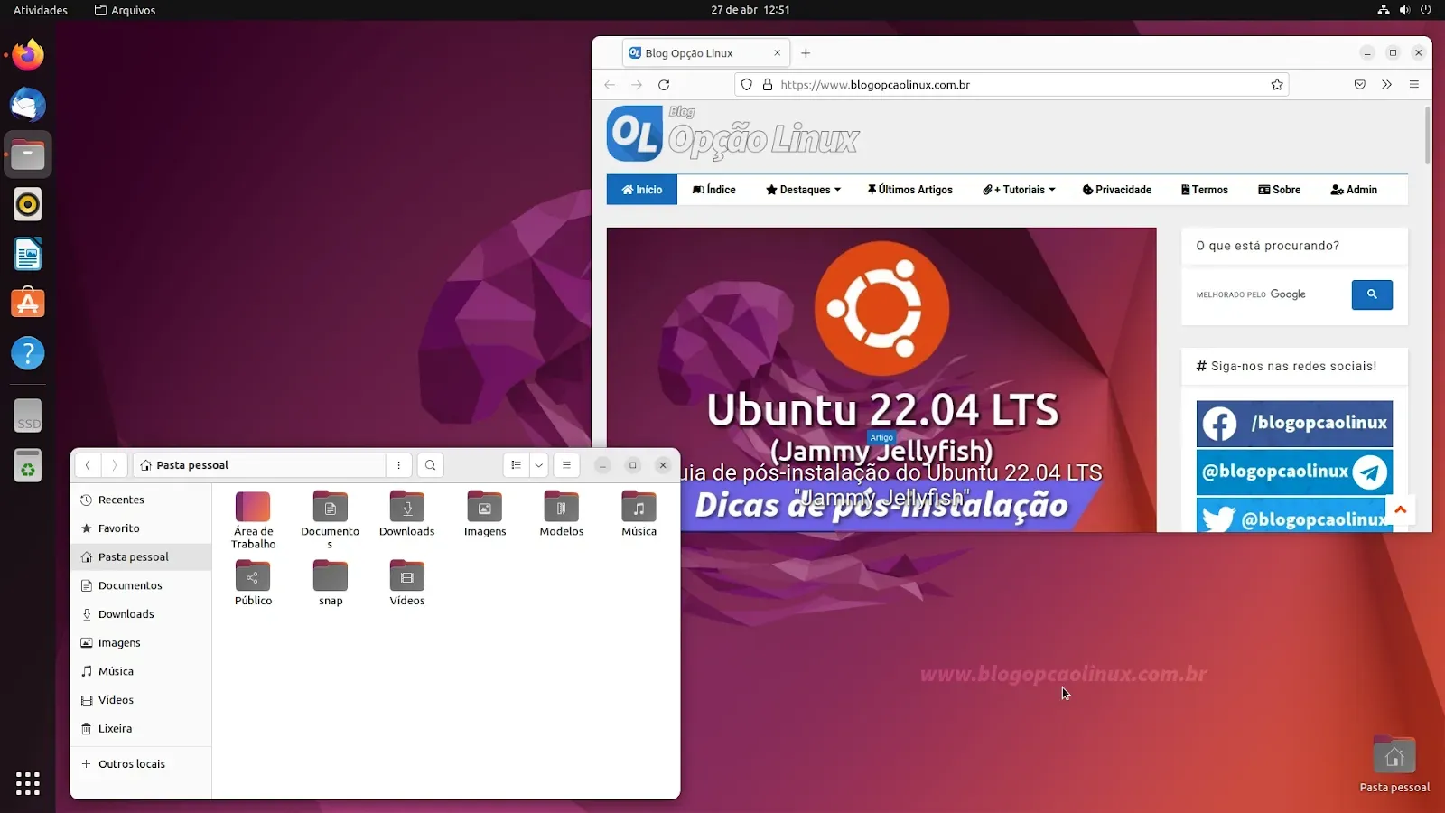Click Últimos Artigos menu item

tap(909, 190)
